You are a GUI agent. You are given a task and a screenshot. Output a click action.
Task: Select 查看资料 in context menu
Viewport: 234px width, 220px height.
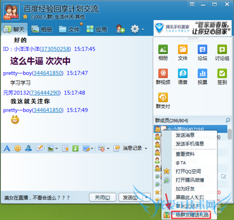pyautogui.click(x=185, y=154)
